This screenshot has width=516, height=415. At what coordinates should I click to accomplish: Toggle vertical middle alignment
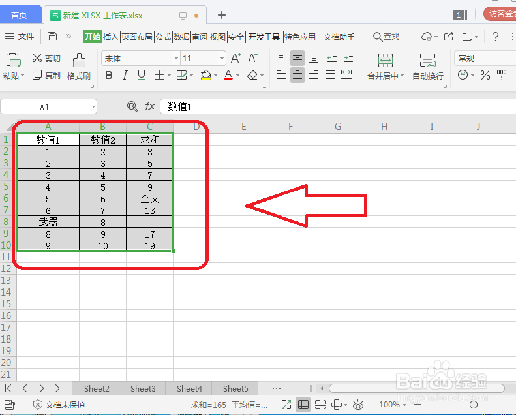click(297, 58)
